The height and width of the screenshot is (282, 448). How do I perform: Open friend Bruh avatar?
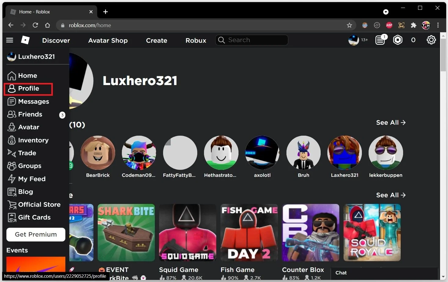pos(304,153)
